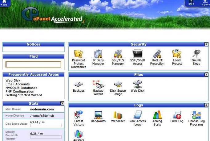Collapse the Logs section
The width and height of the screenshot is (210, 141).
click(x=206, y=105)
